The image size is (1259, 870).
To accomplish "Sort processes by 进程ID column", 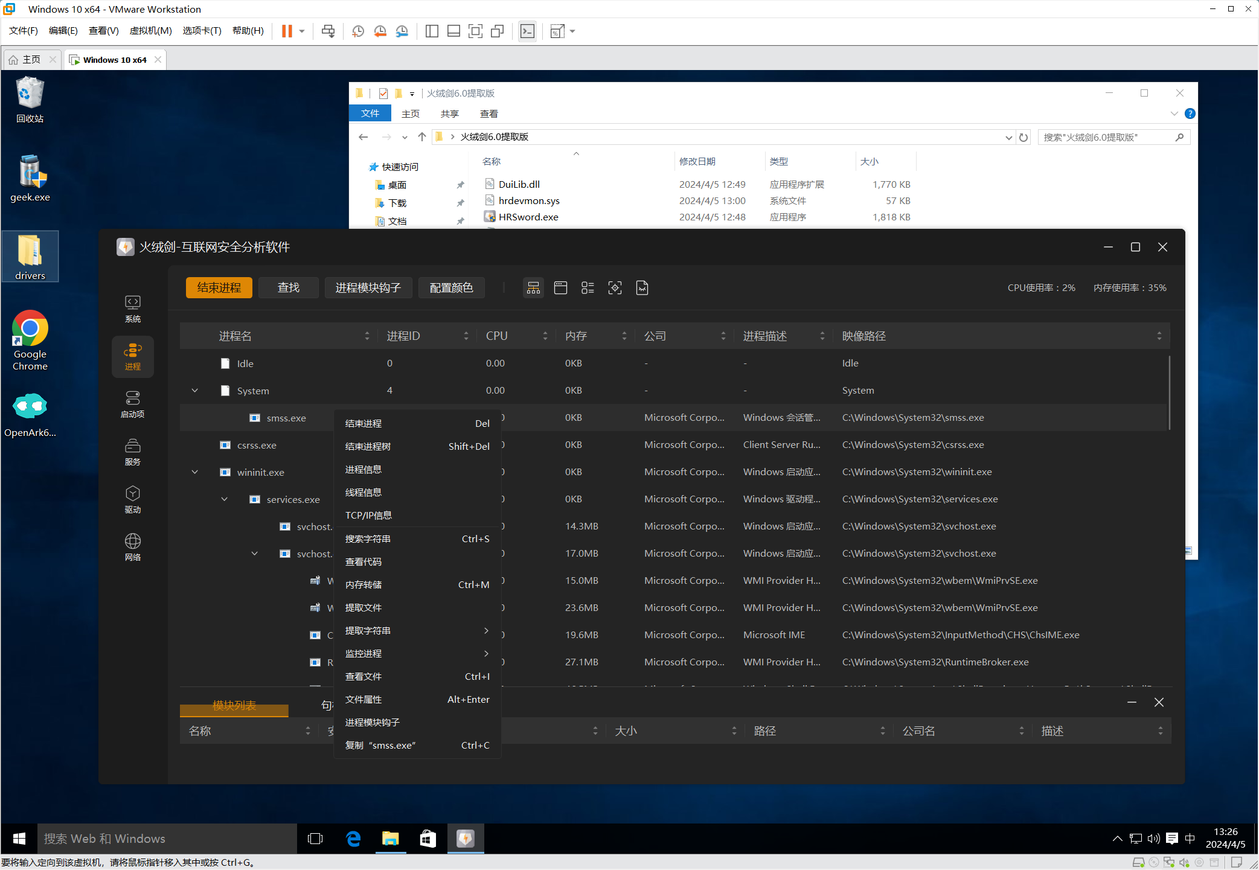I will (x=428, y=336).
